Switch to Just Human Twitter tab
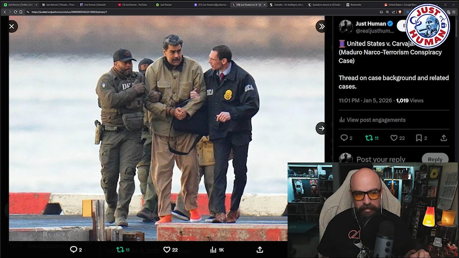459x258 pixels. [20, 5]
